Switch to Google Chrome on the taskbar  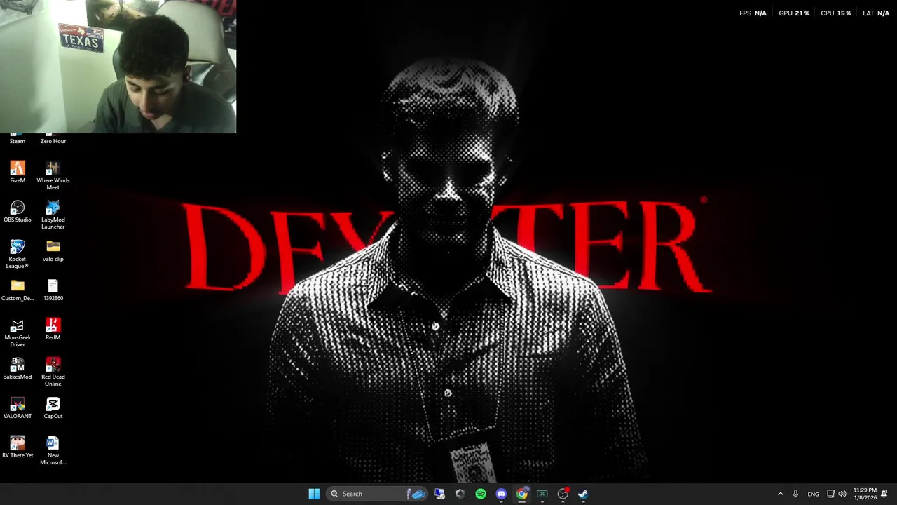521,494
